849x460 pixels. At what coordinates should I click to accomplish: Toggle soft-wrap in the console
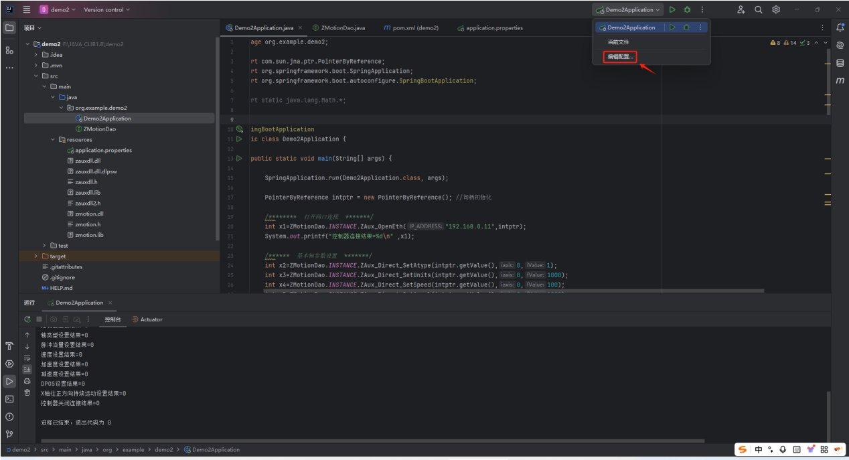27,358
